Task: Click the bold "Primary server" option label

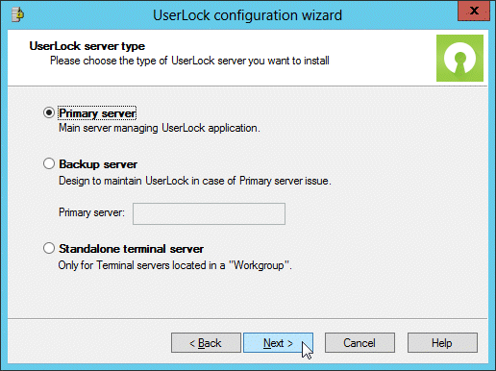Action: (x=97, y=113)
